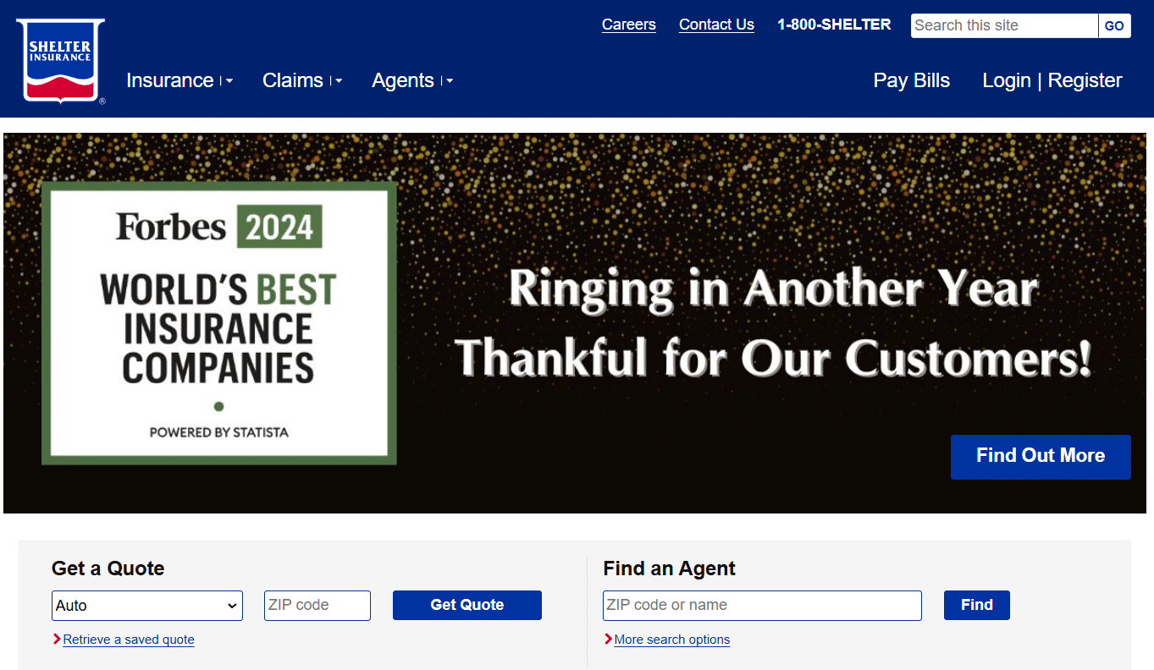Open the Insurance navigation dropdown

(173, 80)
